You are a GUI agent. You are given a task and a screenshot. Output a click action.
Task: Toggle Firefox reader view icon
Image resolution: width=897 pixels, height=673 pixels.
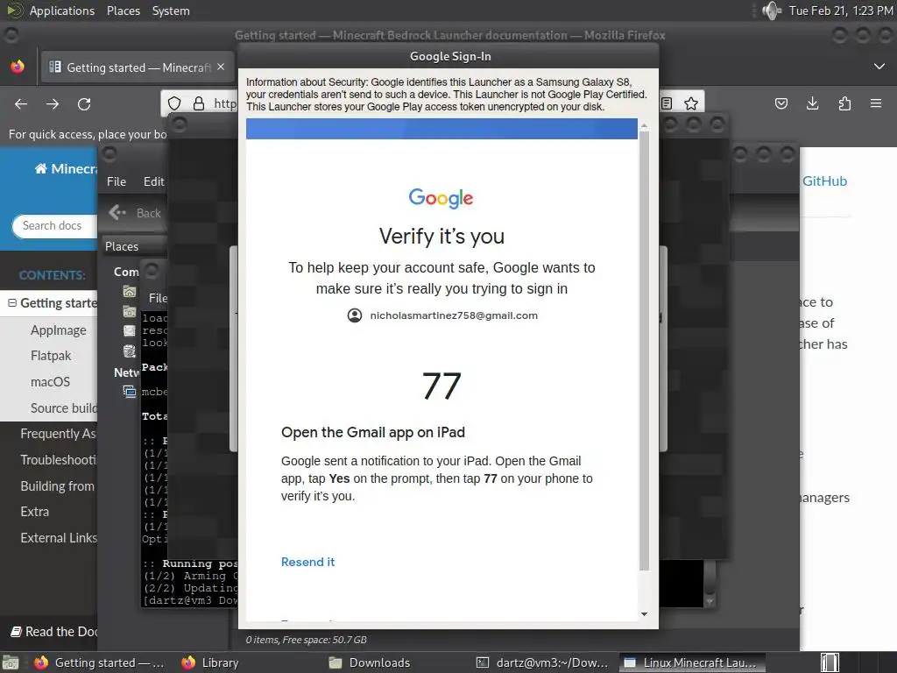point(667,103)
